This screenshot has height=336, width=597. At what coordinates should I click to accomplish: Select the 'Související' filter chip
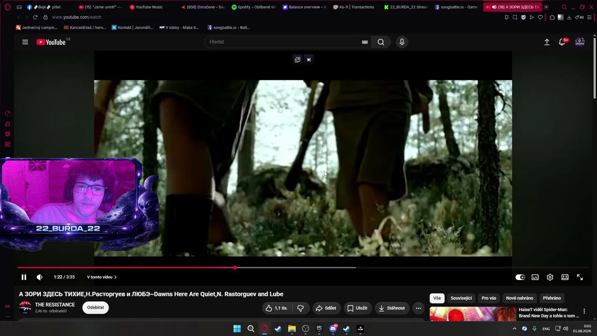click(461, 298)
